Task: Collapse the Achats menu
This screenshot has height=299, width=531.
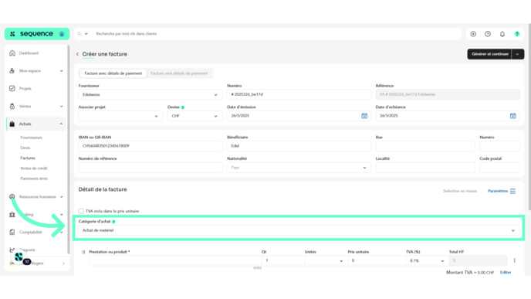Action: pos(61,124)
